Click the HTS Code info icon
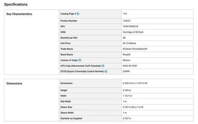The image size is (198, 124). pyautogui.click(x=103, y=66)
